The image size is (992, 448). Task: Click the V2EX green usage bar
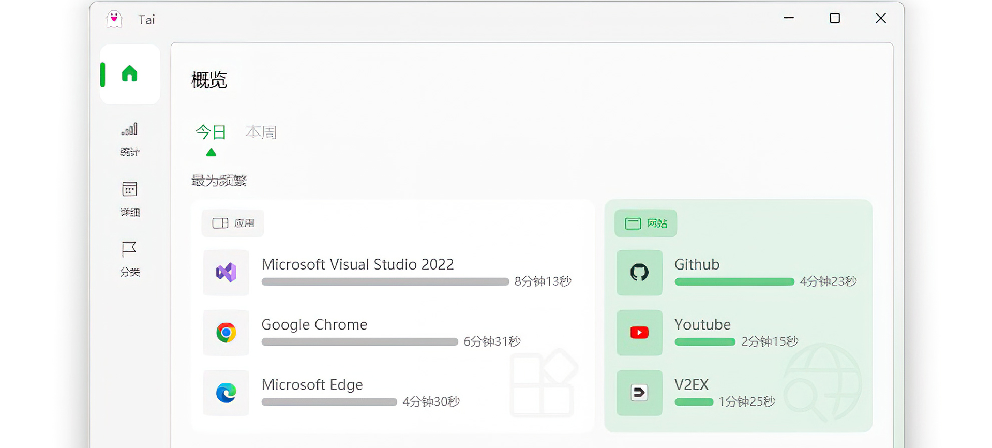(694, 402)
